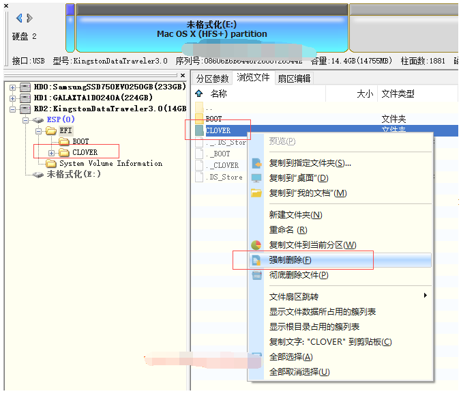Collapse the EFI folder in the tree

(39, 130)
